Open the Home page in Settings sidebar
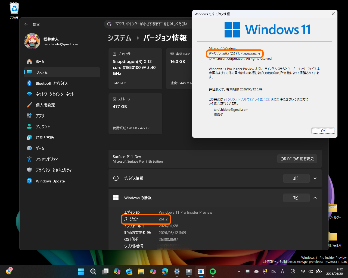348x278 pixels. [x=62, y=62]
